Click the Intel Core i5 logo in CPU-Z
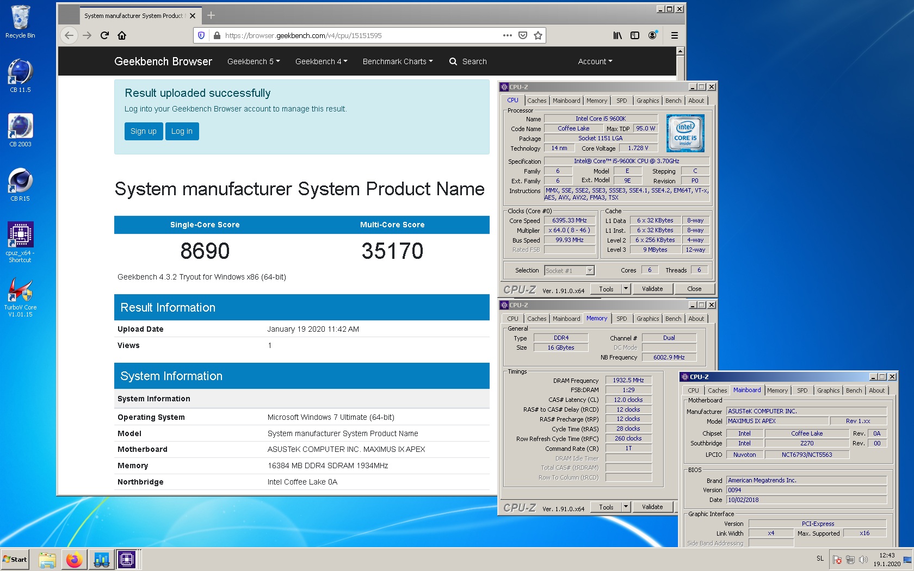This screenshot has height=571, width=914. pyautogui.click(x=685, y=133)
